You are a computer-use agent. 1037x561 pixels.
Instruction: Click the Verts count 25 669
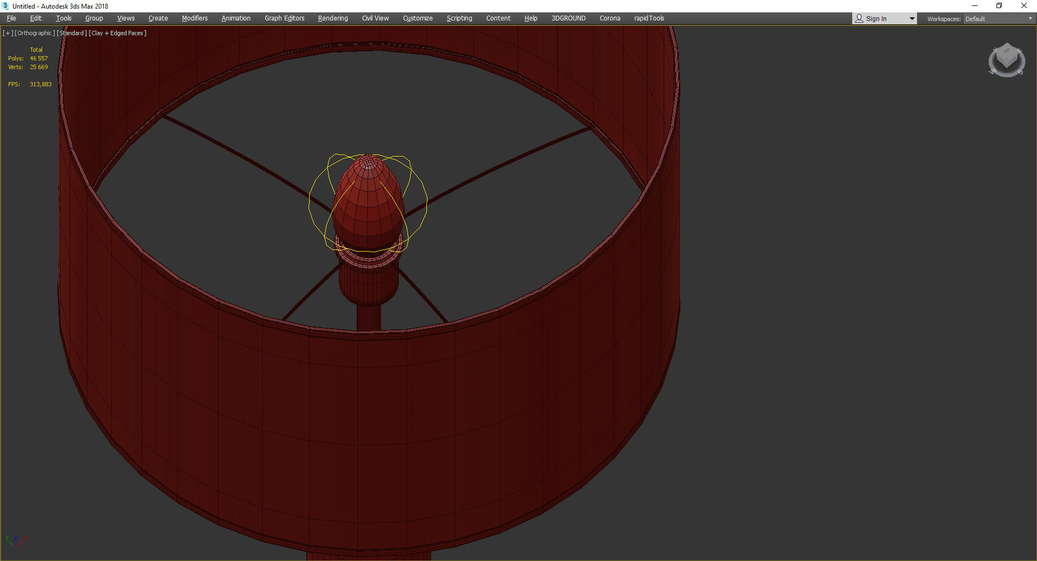coord(39,67)
